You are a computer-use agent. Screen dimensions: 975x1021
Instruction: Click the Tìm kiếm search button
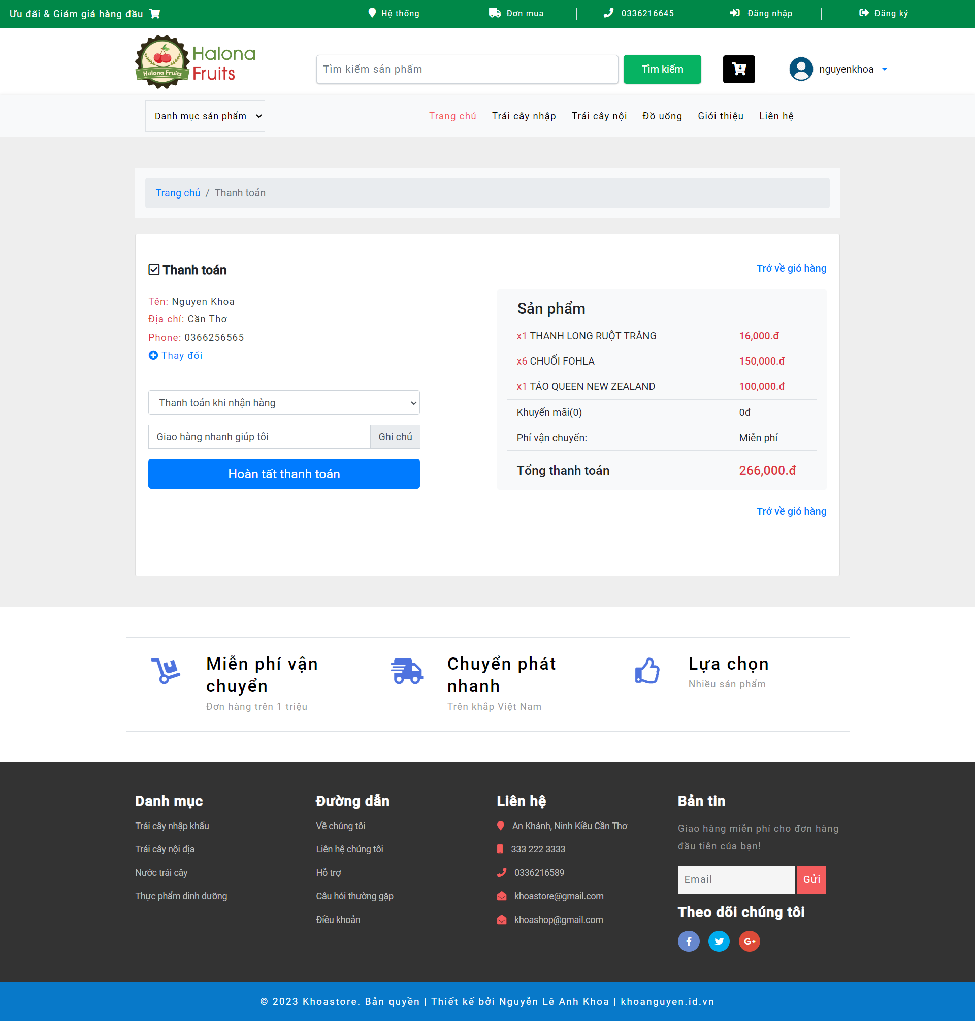(662, 69)
